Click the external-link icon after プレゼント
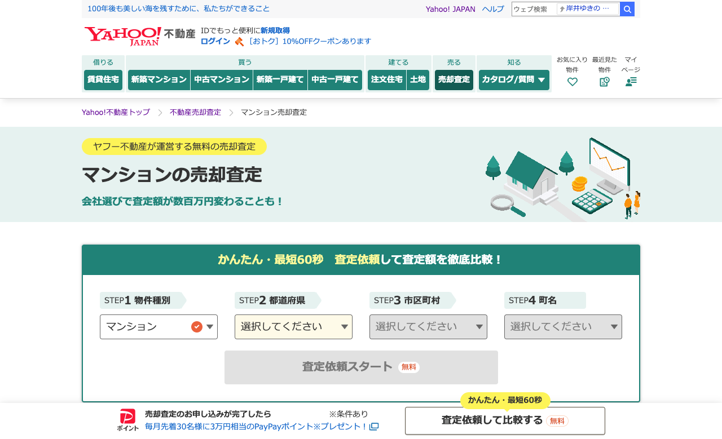Screen dimensions: 722x439 click(373, 427)
